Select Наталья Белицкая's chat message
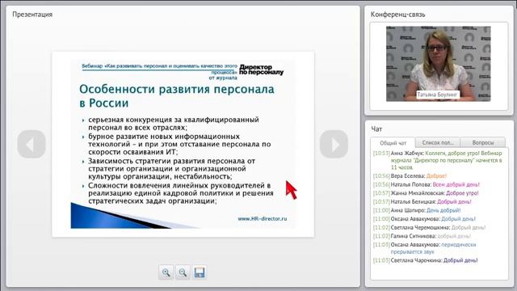Screen dimensions: 517x291 (422, 201)
